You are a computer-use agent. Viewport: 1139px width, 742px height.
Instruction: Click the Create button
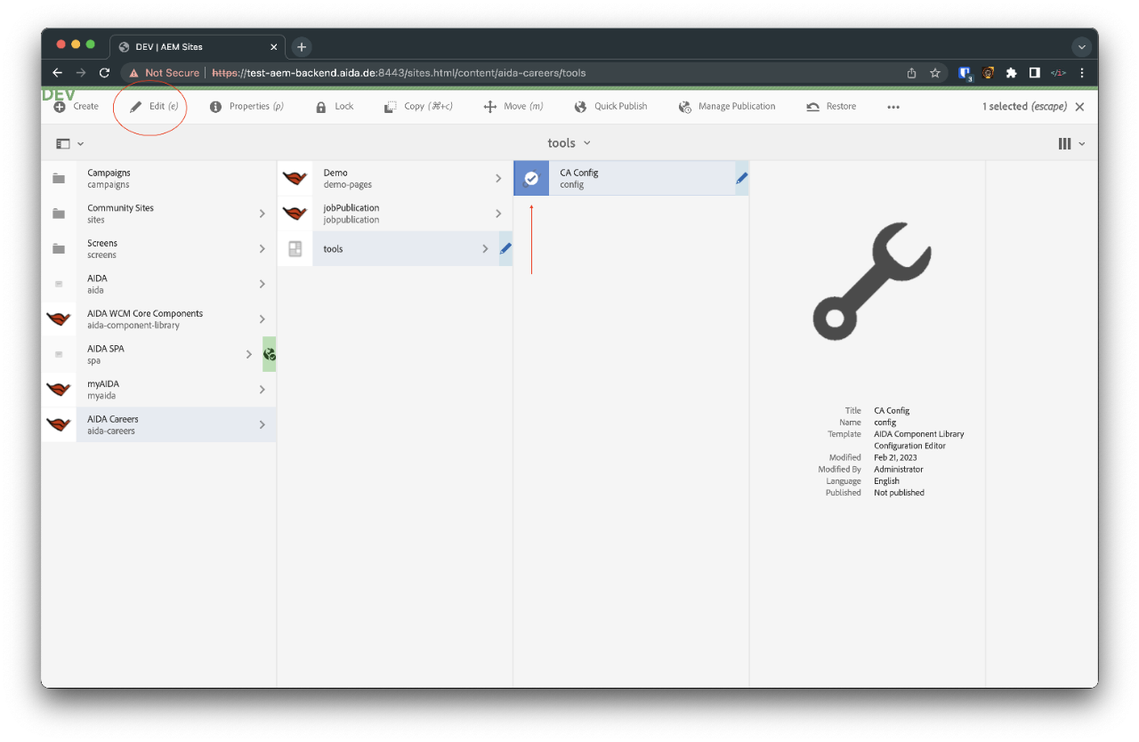[x=77, y=107]
